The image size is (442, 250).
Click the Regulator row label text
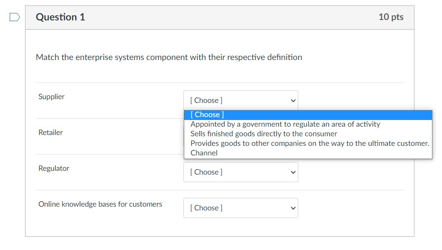[x=53, y=168]
